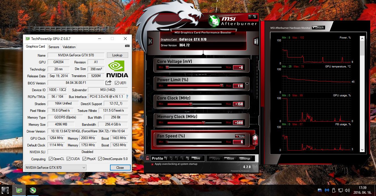Click the GPU-Z camera screenshot icon
376x196 pixels.
(x=127, y=46)
